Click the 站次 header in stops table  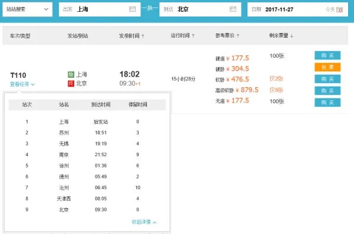[27, 104]
